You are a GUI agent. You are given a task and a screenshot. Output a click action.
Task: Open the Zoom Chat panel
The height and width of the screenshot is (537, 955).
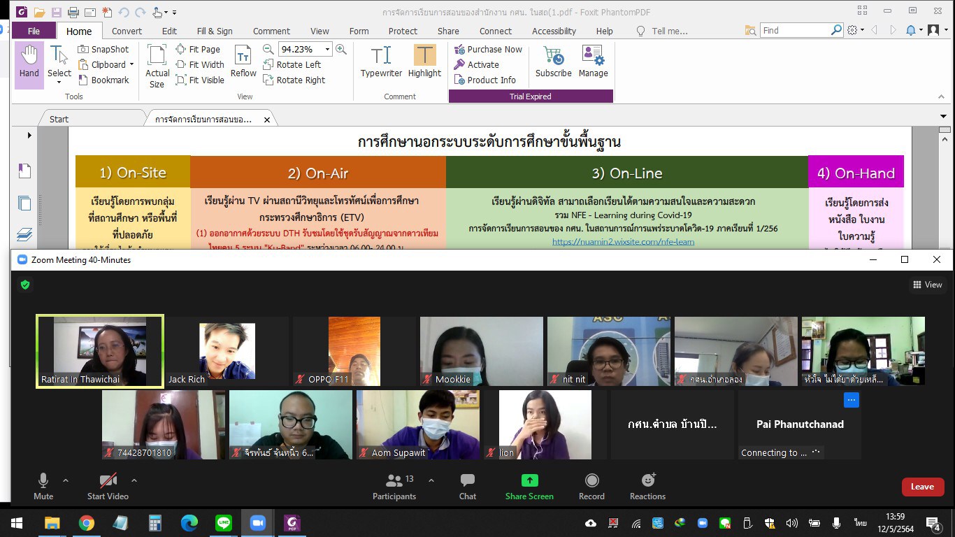pos(468,487)
